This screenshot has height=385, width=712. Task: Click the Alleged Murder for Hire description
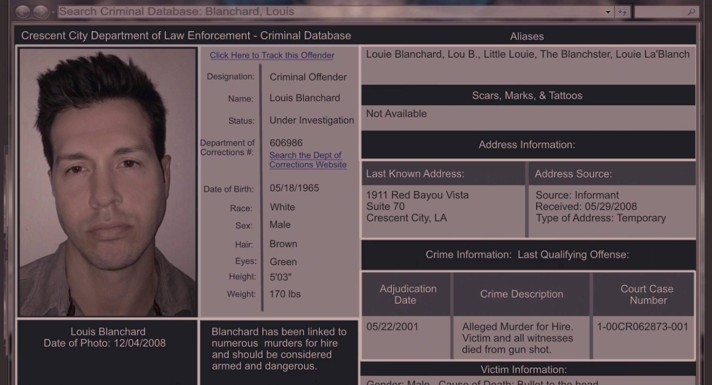point(518,338)
